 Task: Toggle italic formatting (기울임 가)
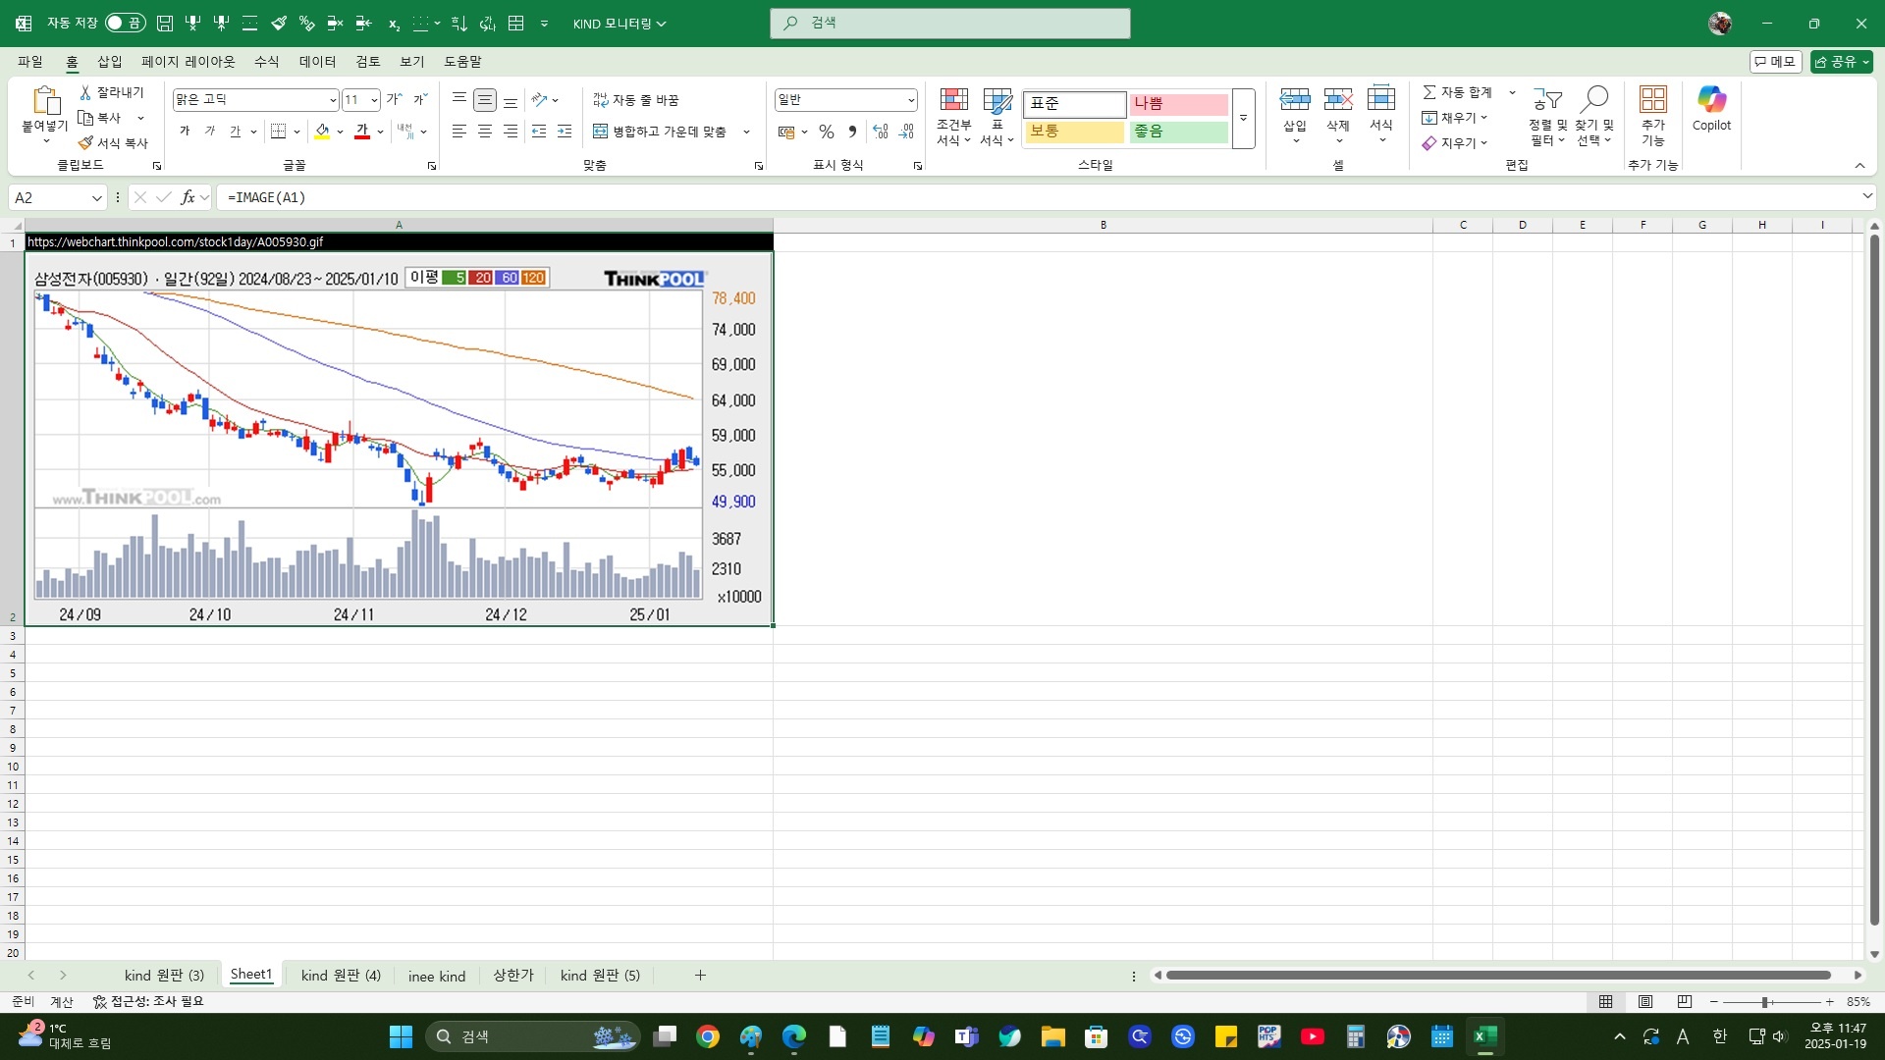point(209,132)
